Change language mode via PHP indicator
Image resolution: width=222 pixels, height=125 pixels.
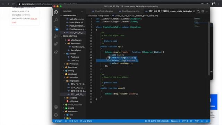[197, 121]
